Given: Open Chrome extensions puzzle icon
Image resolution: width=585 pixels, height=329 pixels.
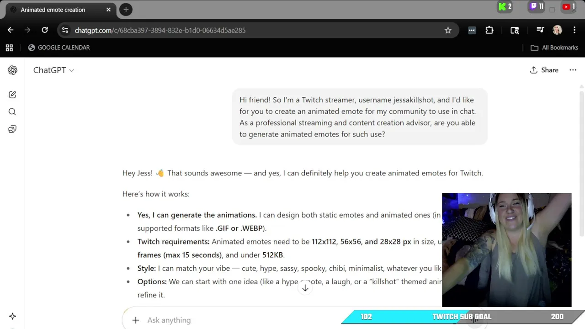Looking at the screenshot, I should coord(489,30).
